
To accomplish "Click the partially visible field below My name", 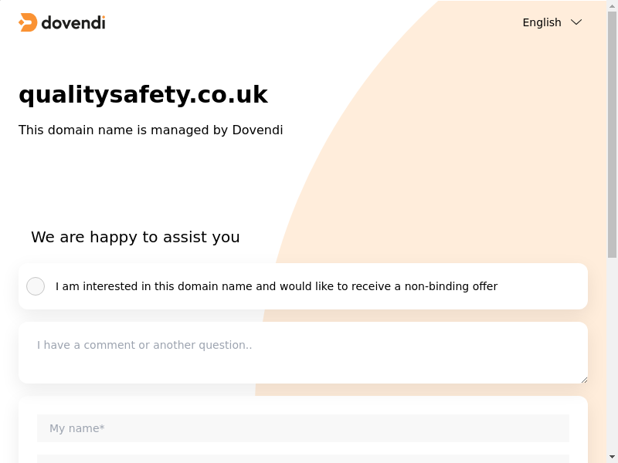I will 303,459.
